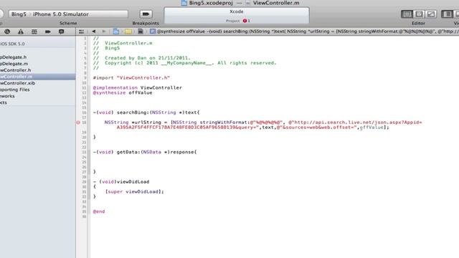This screenshot has width=459, height=258.
Task: Click the Bing5.xcodeproj title in the title bar
Action: tap(211, 3)
